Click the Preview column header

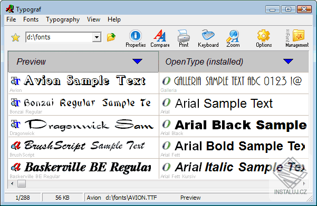(x=83, y=61)
